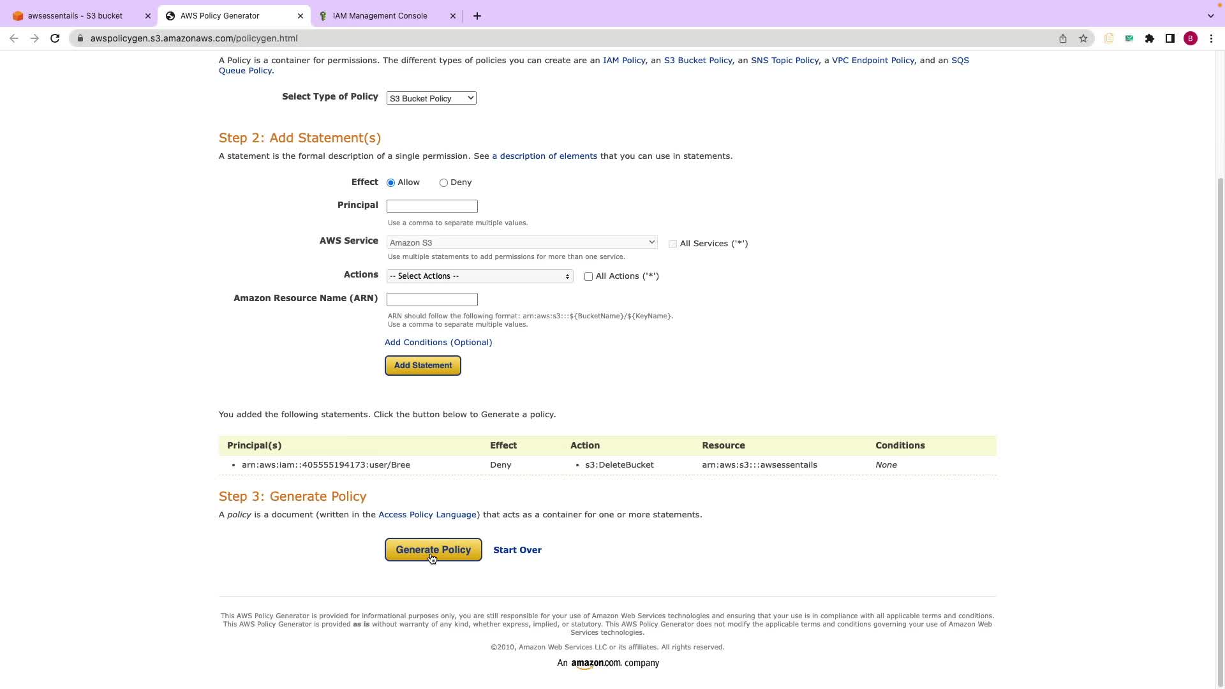Open the Chrome extensions puzzle icon
Screen dimensions: 1225x689
[x=1150, y=38]
